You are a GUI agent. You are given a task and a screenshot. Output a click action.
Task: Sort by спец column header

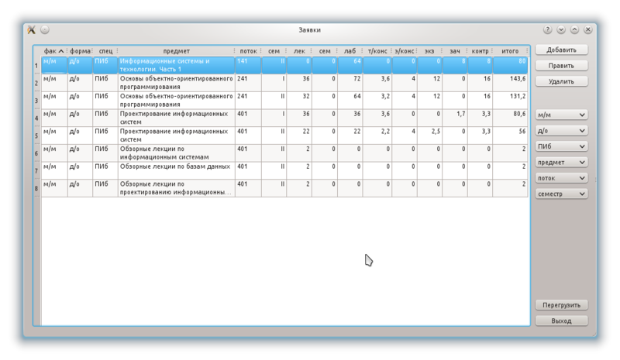pyautogui.click(x=105, y=51)
